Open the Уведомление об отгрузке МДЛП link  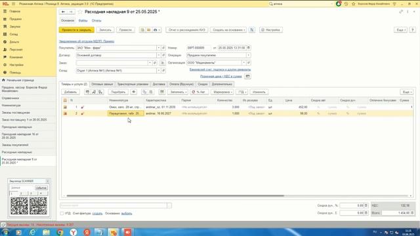point(87,41)
